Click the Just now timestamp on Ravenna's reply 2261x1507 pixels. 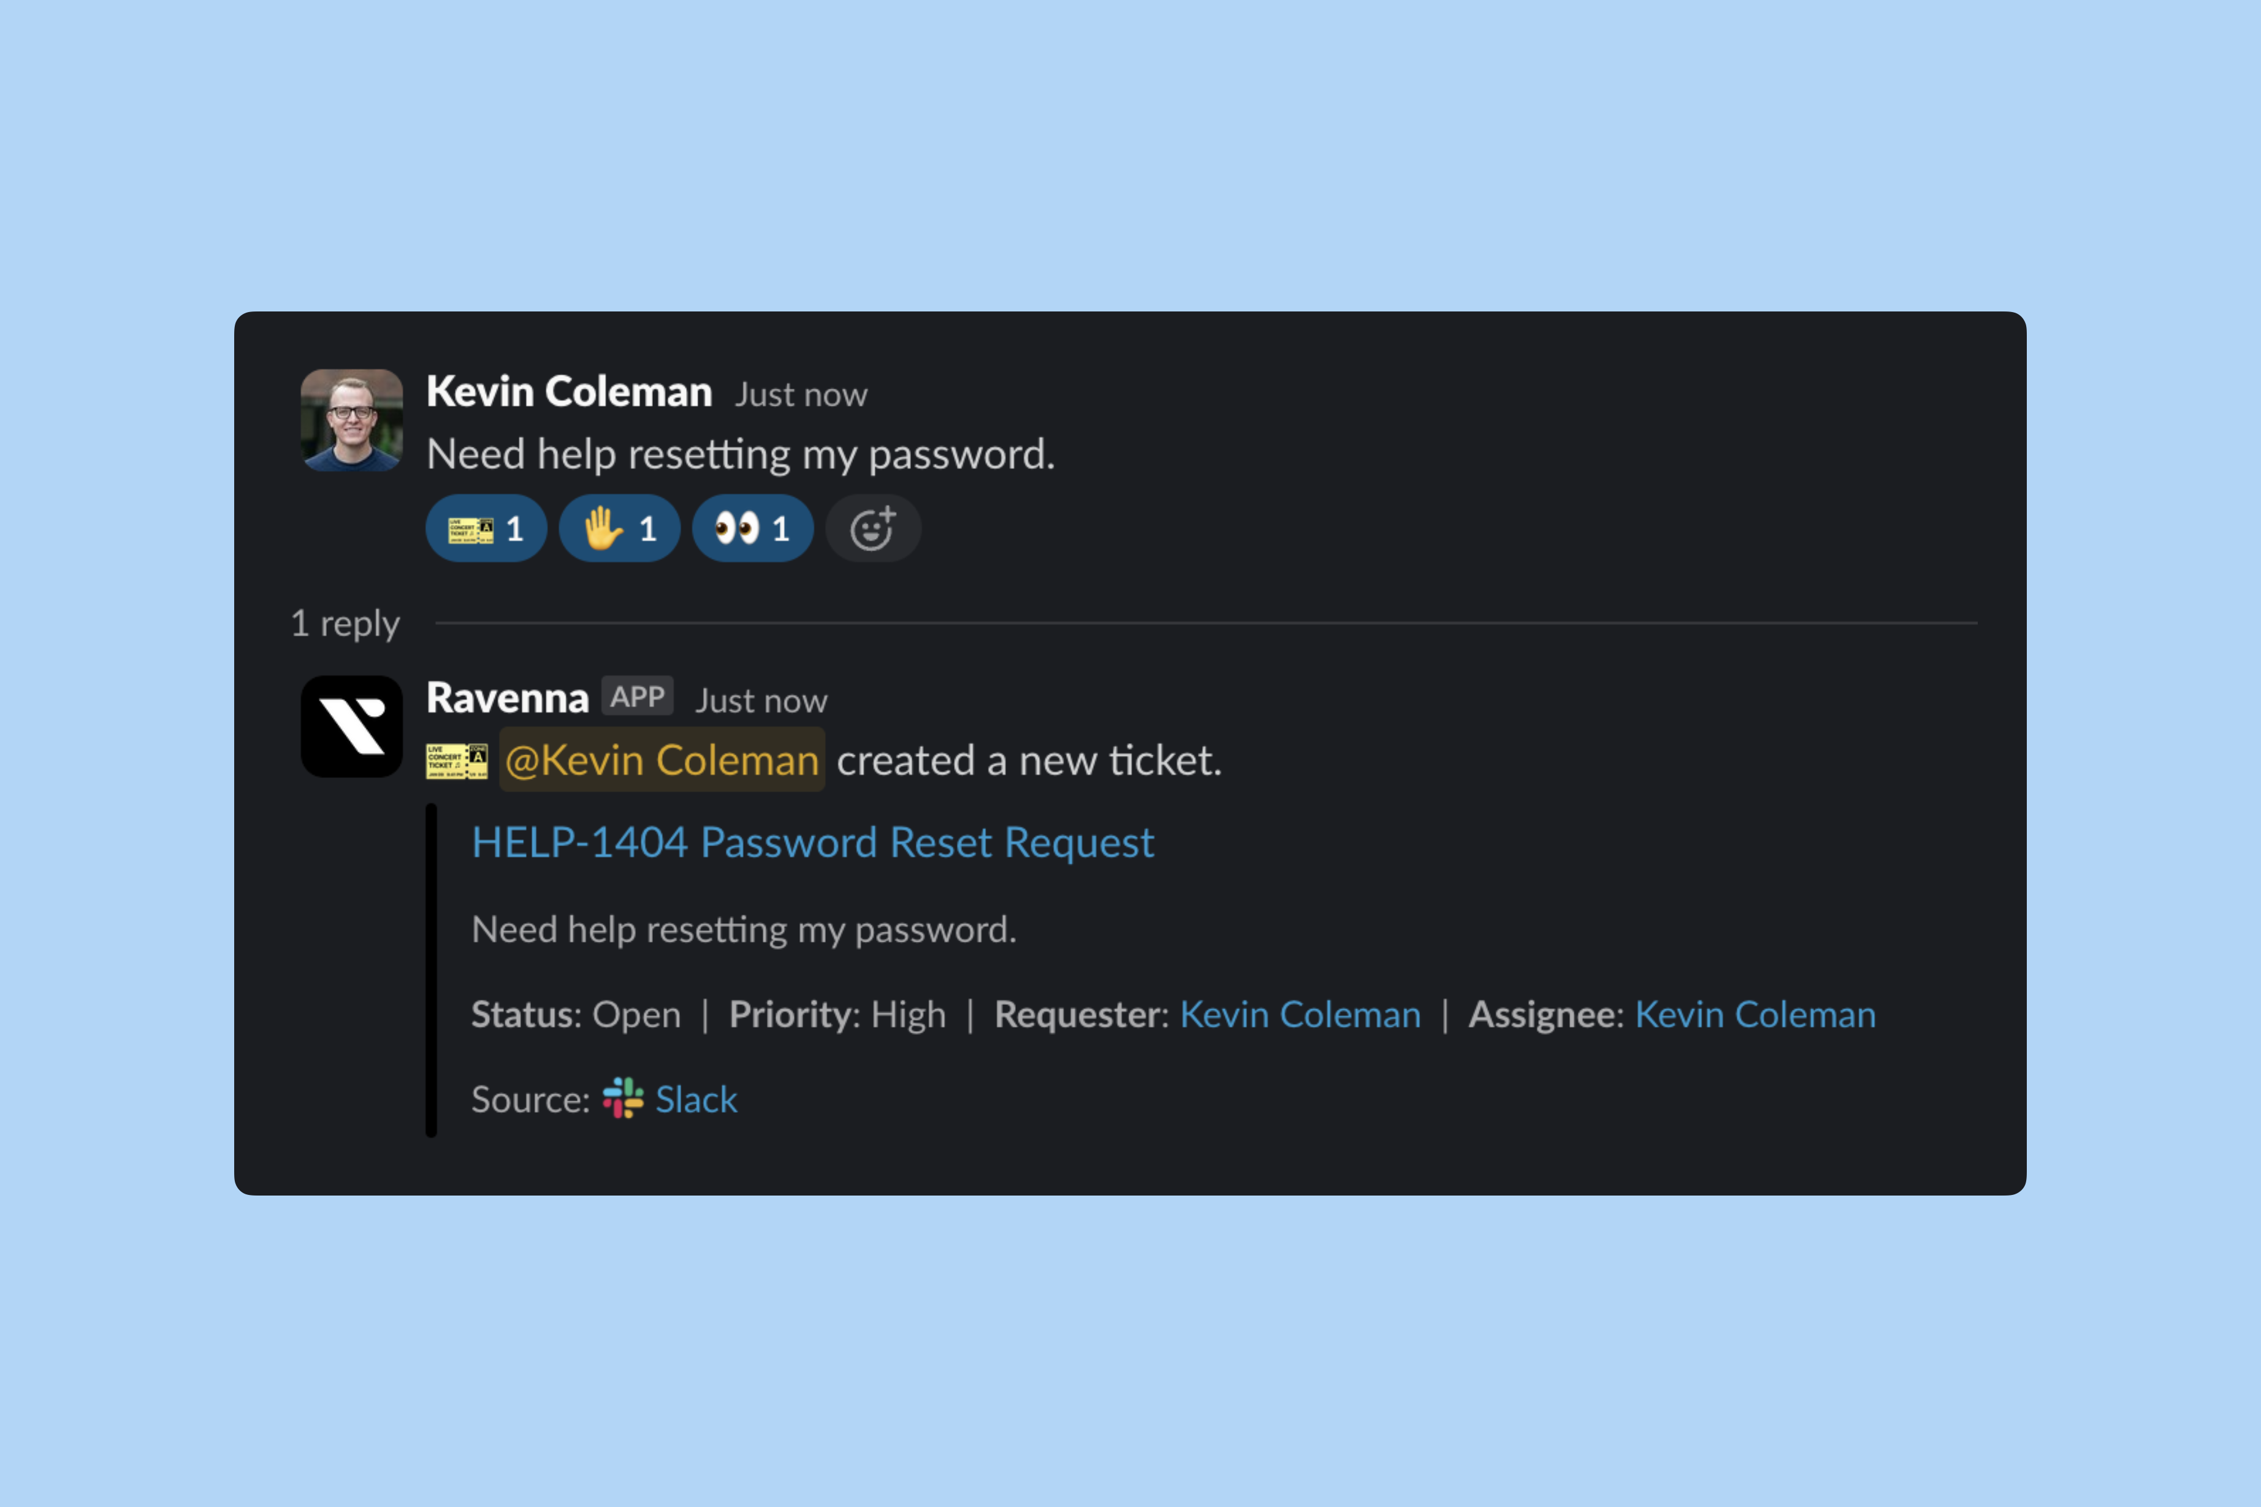[x=761, y=701]
